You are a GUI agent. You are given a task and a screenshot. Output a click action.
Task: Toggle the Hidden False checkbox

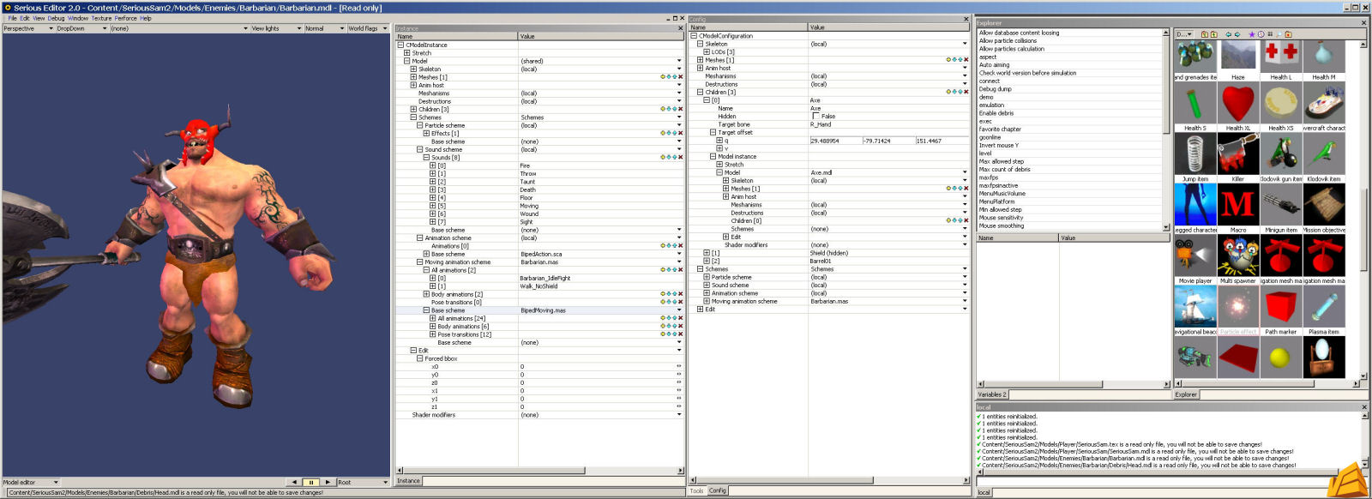coord(815,117)
